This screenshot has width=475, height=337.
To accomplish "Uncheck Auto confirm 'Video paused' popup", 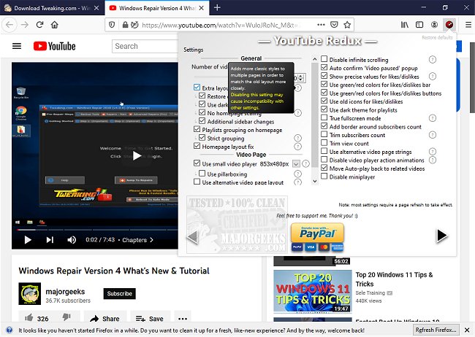I will (324, 67).
